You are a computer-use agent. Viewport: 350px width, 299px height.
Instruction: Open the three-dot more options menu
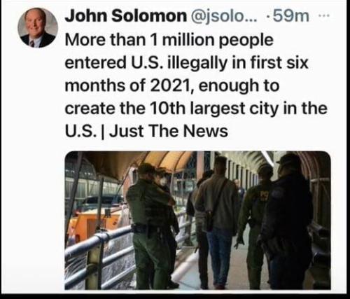click(x=324, y=16)
